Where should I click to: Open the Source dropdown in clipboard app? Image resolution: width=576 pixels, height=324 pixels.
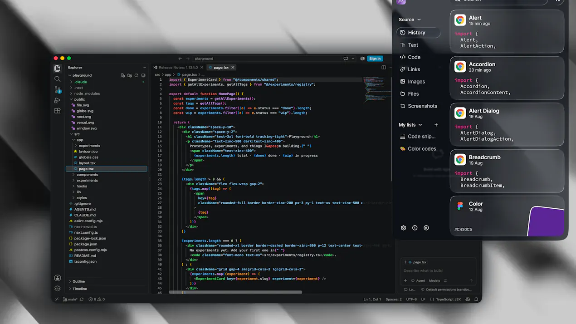click(410, 20)
